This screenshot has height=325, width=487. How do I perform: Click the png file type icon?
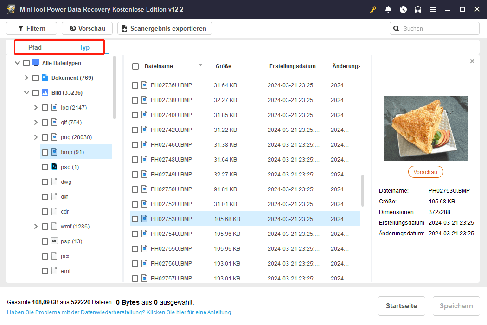(x=54, y=137)
